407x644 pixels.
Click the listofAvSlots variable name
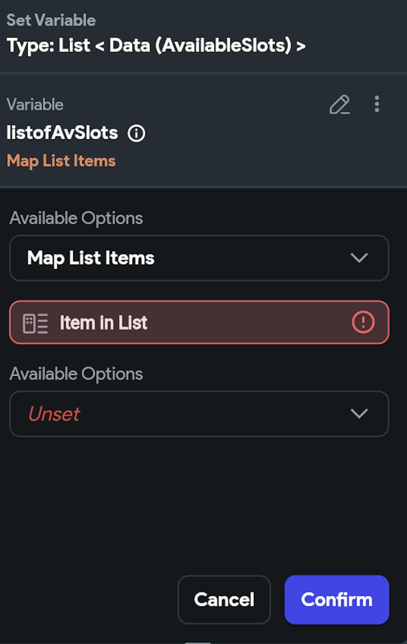point(62,133)
